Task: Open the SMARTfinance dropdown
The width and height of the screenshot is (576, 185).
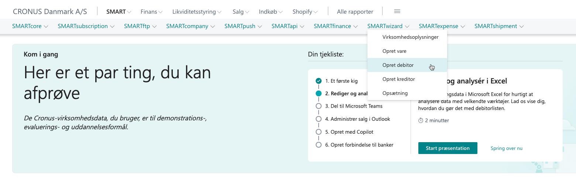Action: [x=336, y=26]
